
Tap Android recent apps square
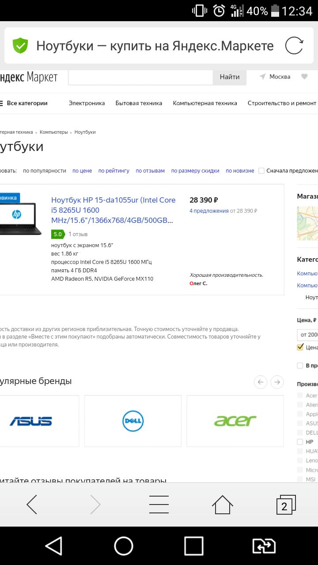pyautogui.click(x=193, y=546)
